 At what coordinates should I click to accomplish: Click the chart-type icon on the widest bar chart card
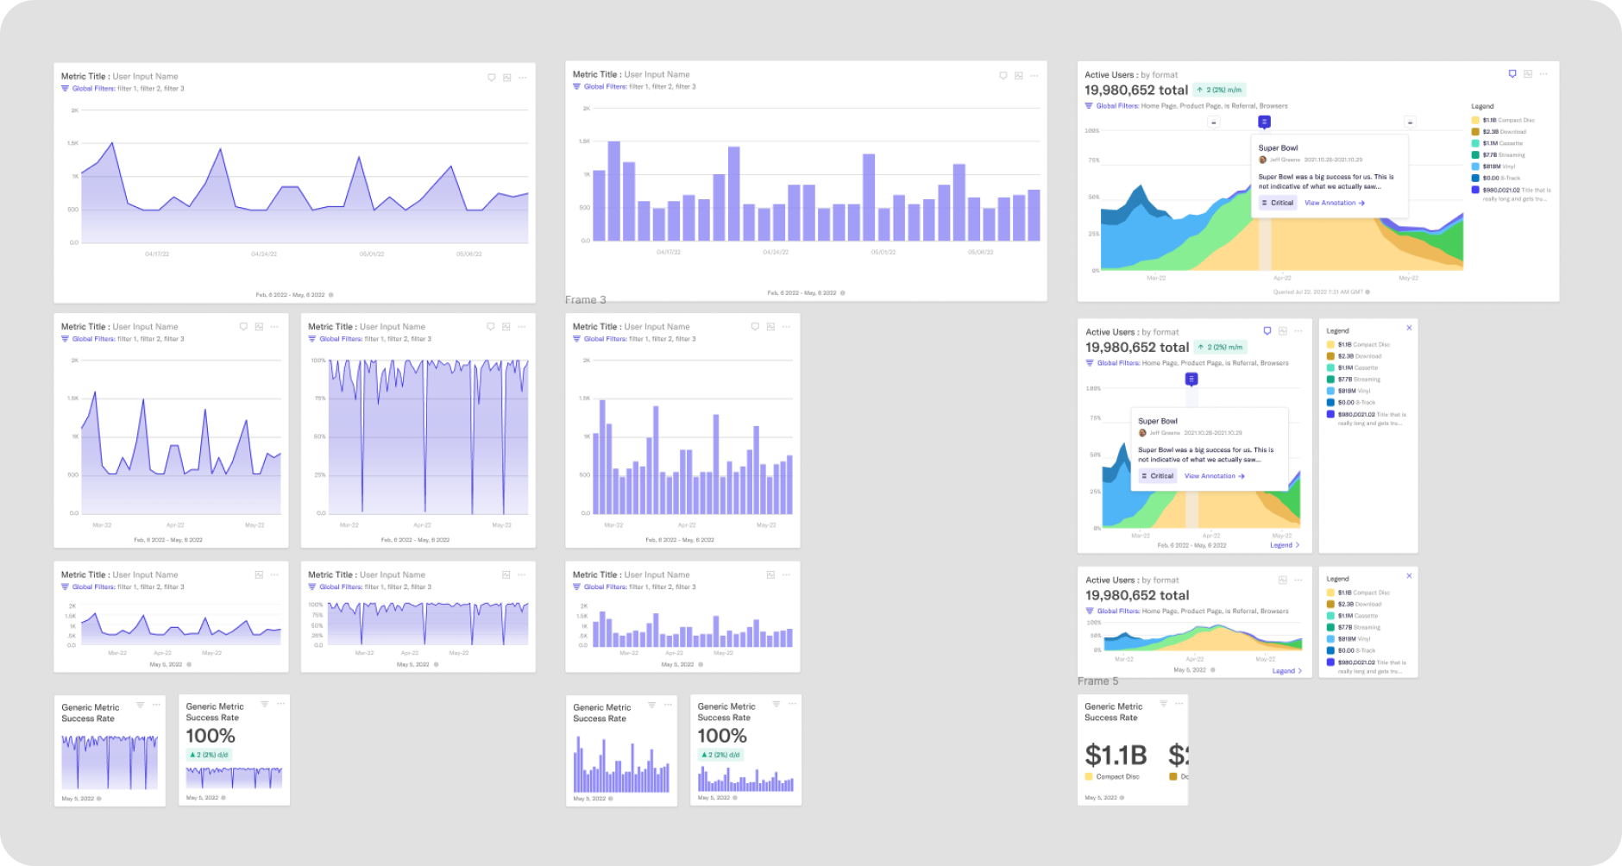(x=1019, y=76)
